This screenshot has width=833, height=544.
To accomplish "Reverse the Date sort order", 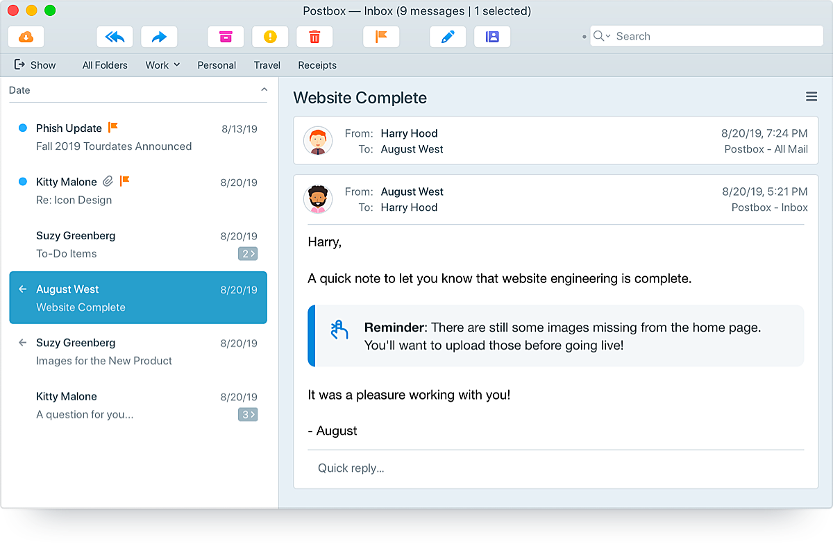I will point(264,90).
